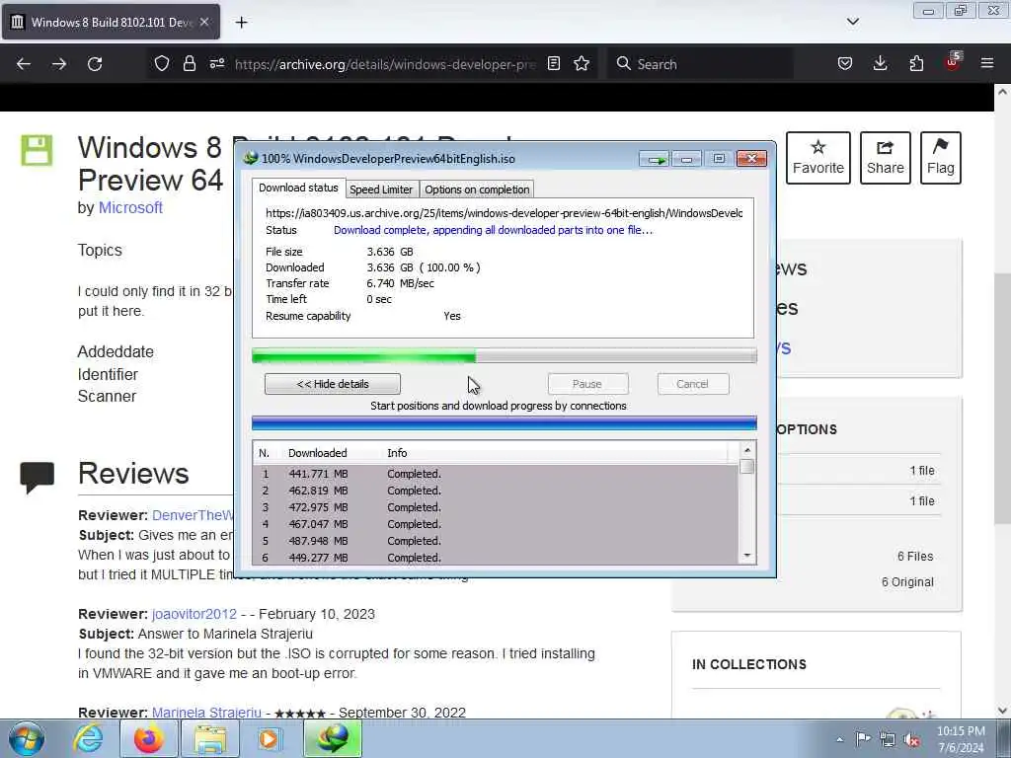The width and height of the screenshot is (1011, 758).
Task: Switch to Download status tab
Action: (298, 188)
